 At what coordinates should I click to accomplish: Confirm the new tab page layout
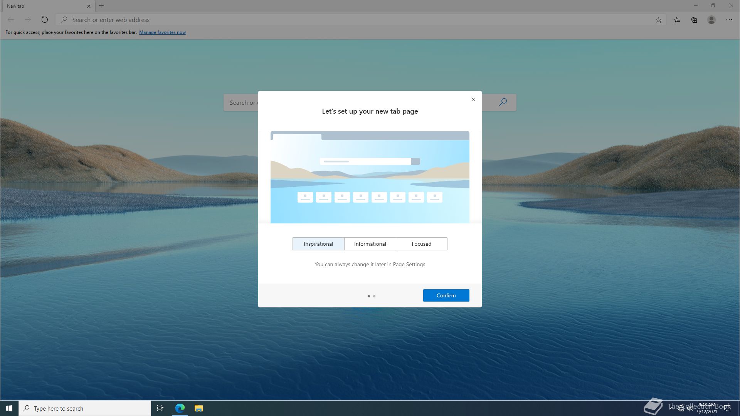pyautogui.click(x=446, y=295)
